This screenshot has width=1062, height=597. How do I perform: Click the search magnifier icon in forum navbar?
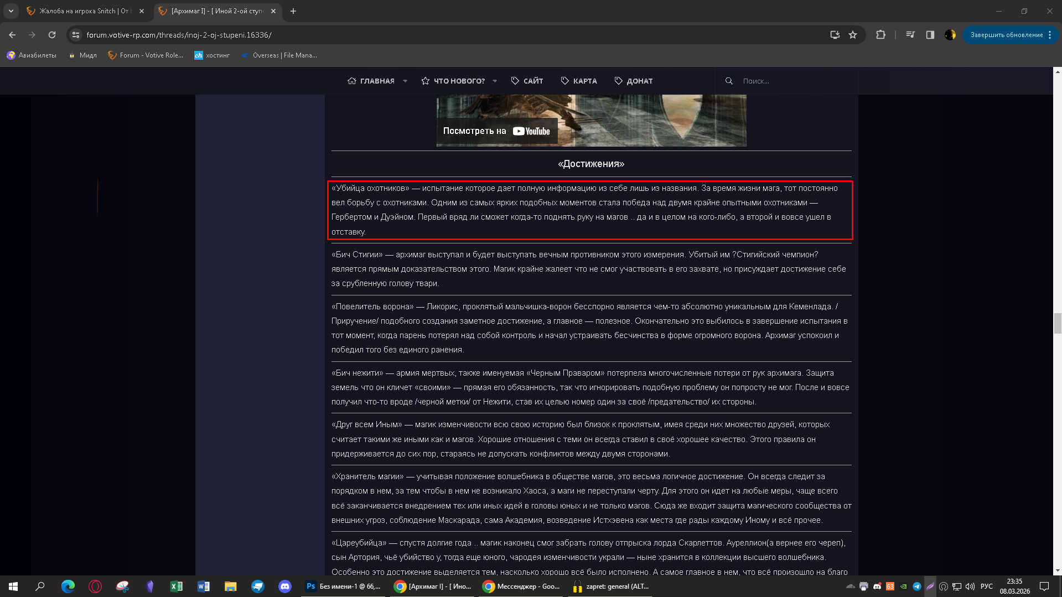pos(729,81)
